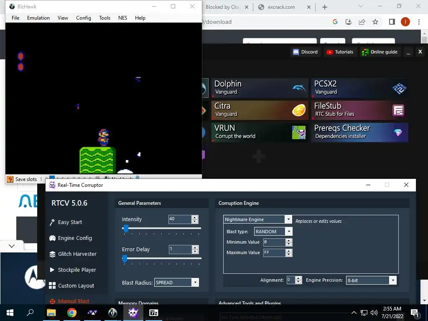Open RTC Launcher from the taskbar

(92, 313)
